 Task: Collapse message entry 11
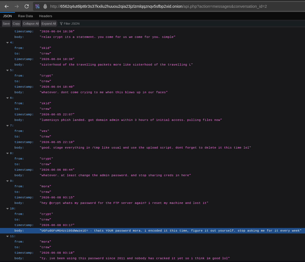click(x=7, y=236)
